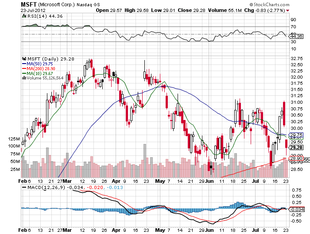Click the RSI indicator mountain icon
The width and height of the screenshot is (310, 234).
pos(24,16)
